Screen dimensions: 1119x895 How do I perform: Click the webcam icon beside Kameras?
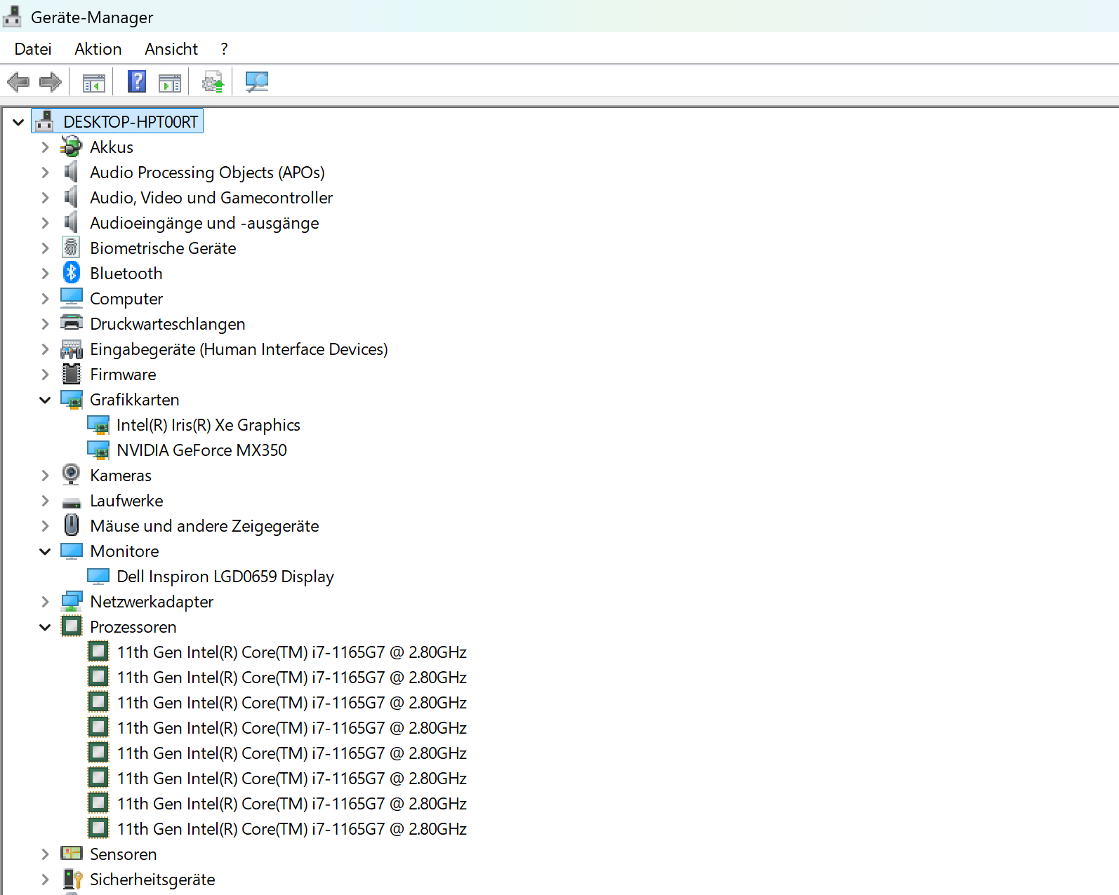[x=71, y=475]
